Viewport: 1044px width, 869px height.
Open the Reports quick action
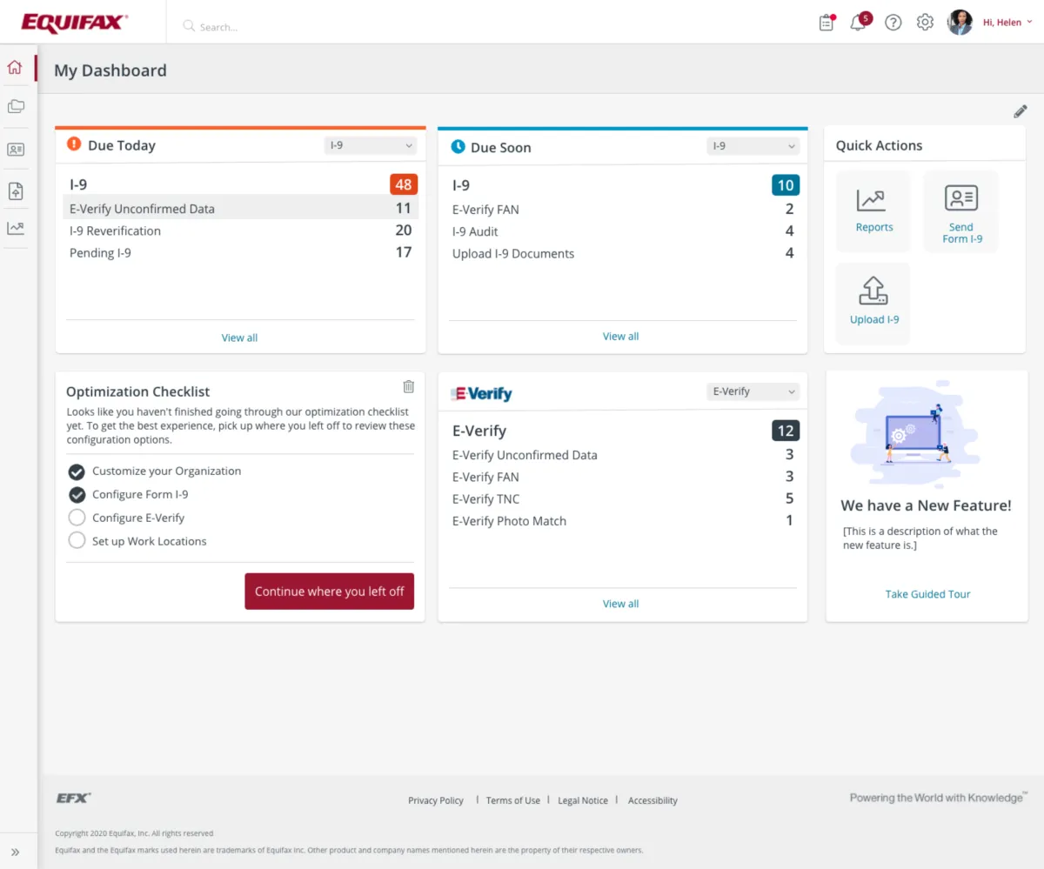click(x=873, y=211)
